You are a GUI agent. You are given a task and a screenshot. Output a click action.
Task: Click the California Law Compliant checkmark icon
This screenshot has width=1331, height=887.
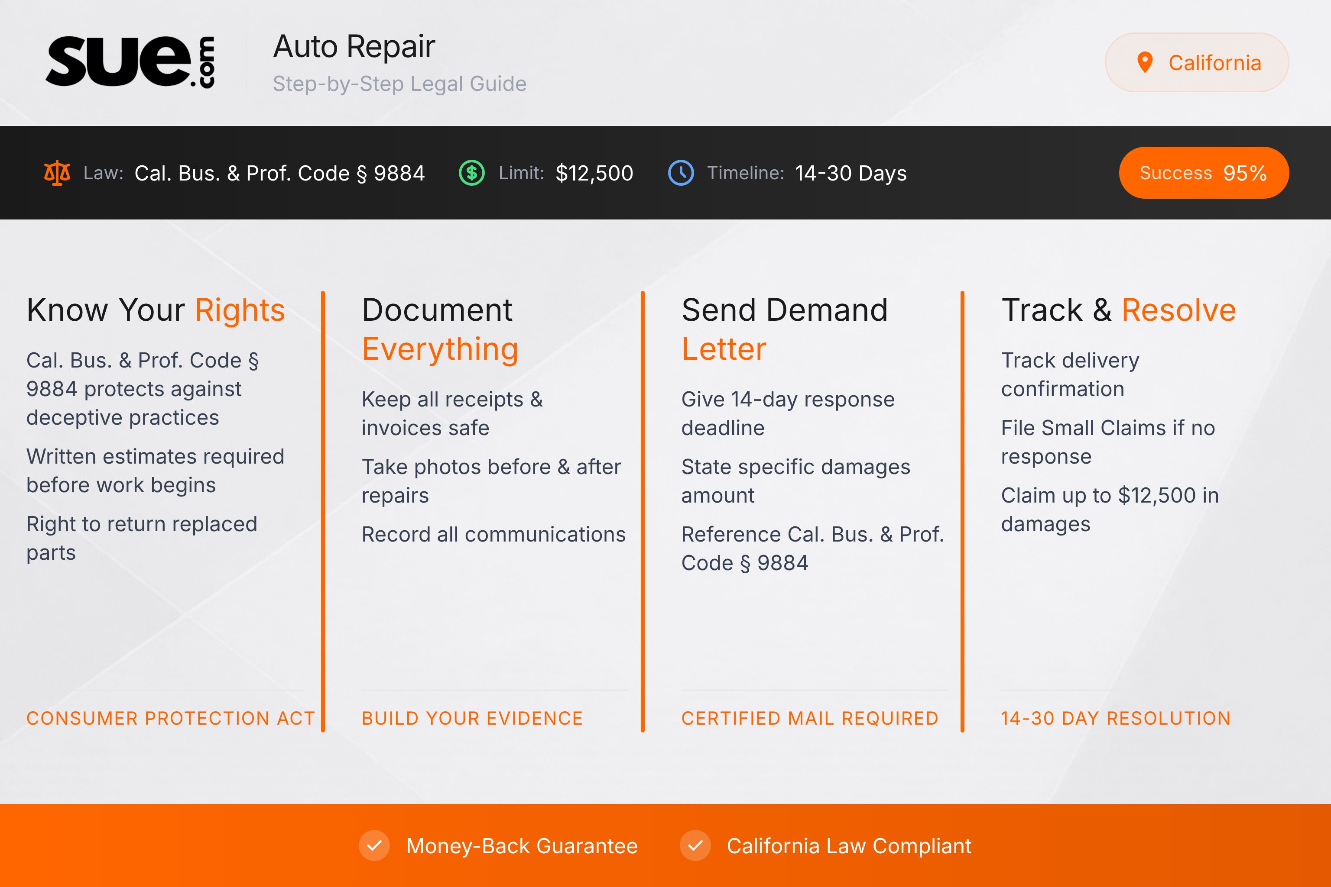(695, 846)
